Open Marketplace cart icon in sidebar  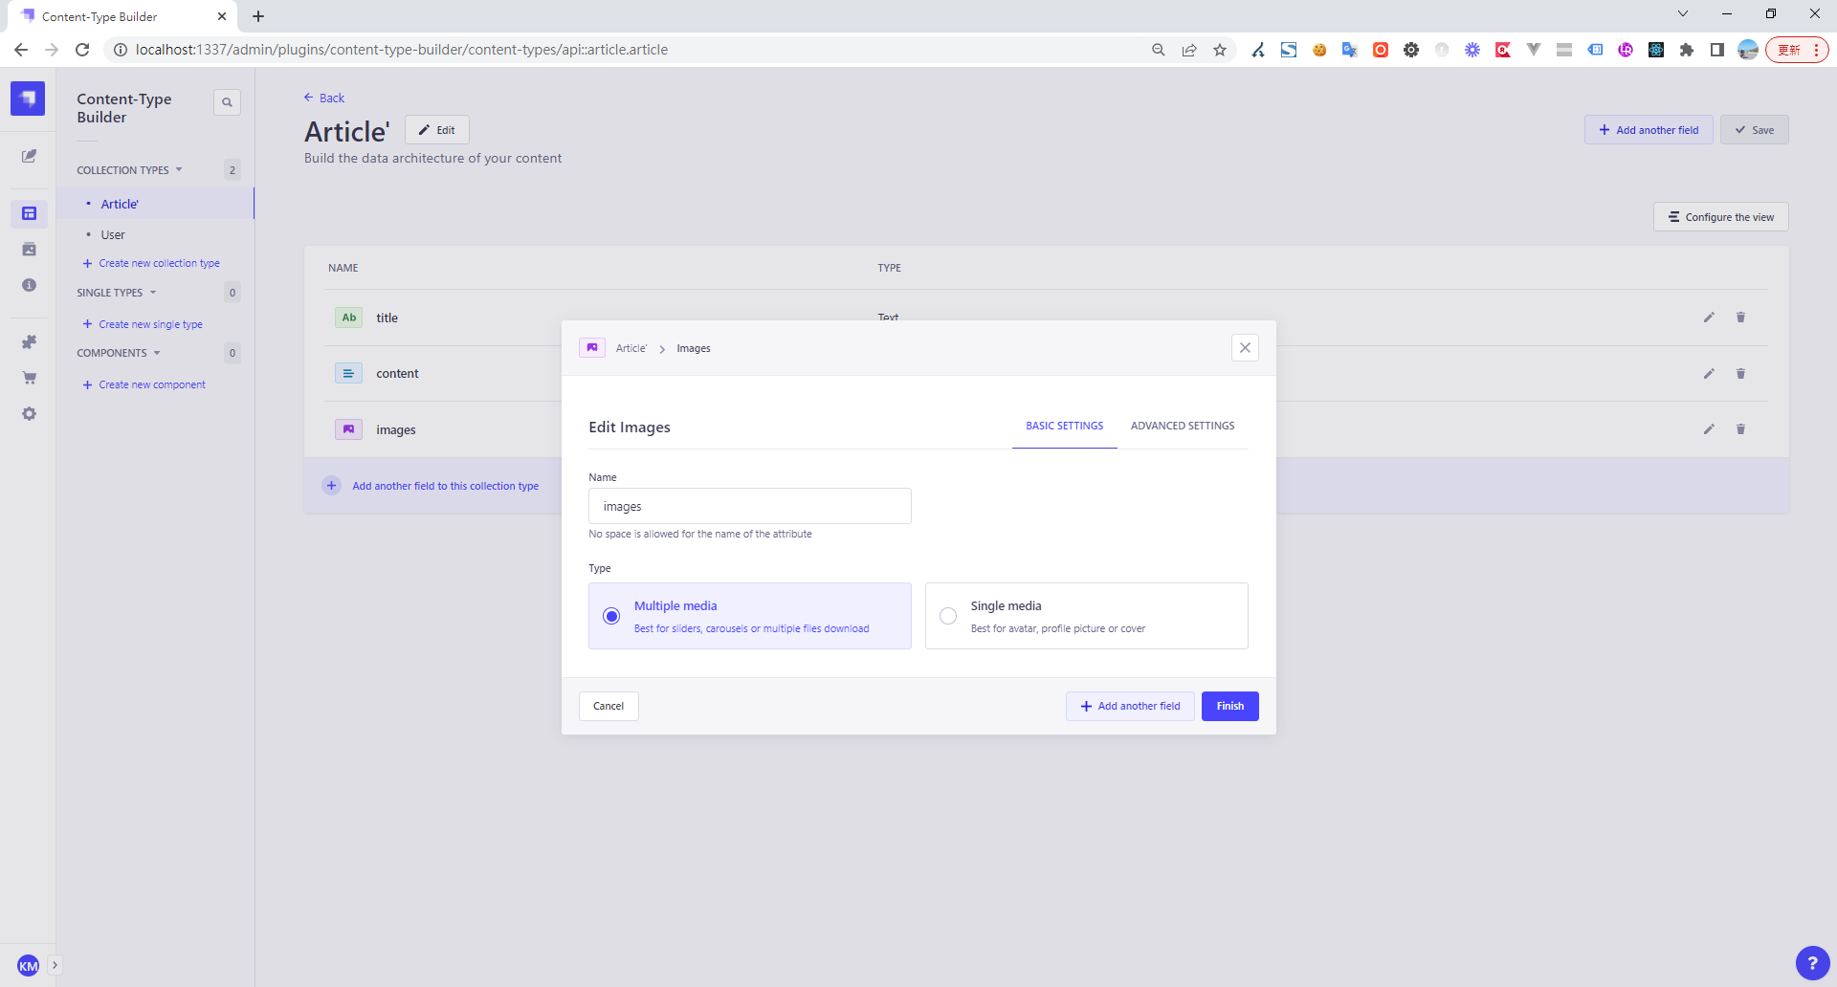(x=29, y=378)
